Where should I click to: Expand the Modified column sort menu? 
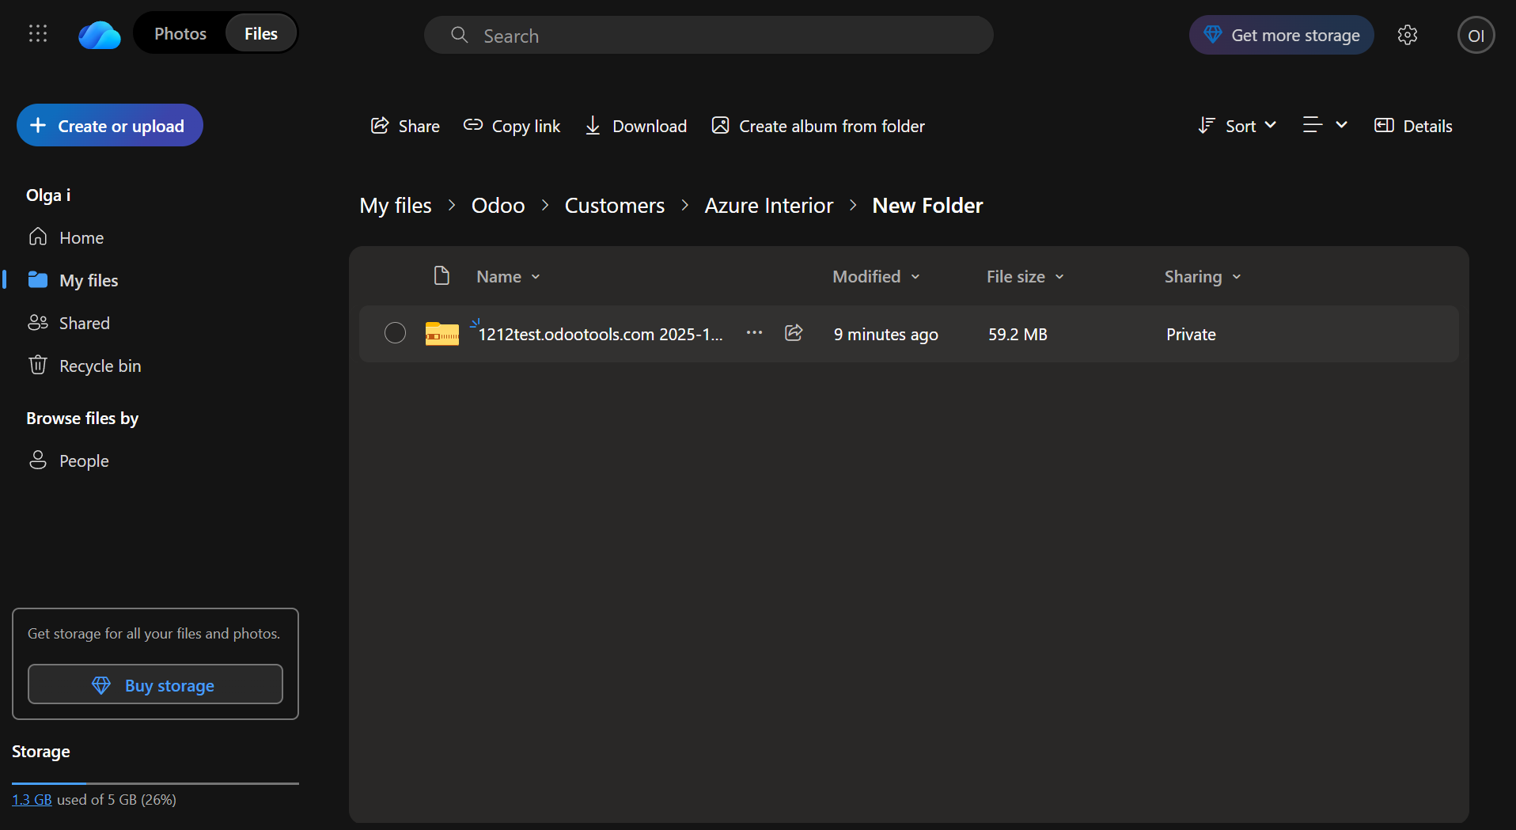click(x=876, y=276)
